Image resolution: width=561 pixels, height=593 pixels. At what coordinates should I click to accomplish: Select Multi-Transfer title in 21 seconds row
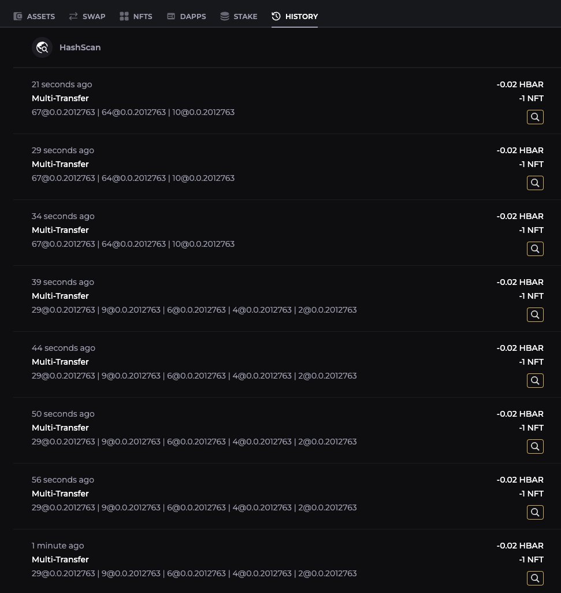click(60, 98)
